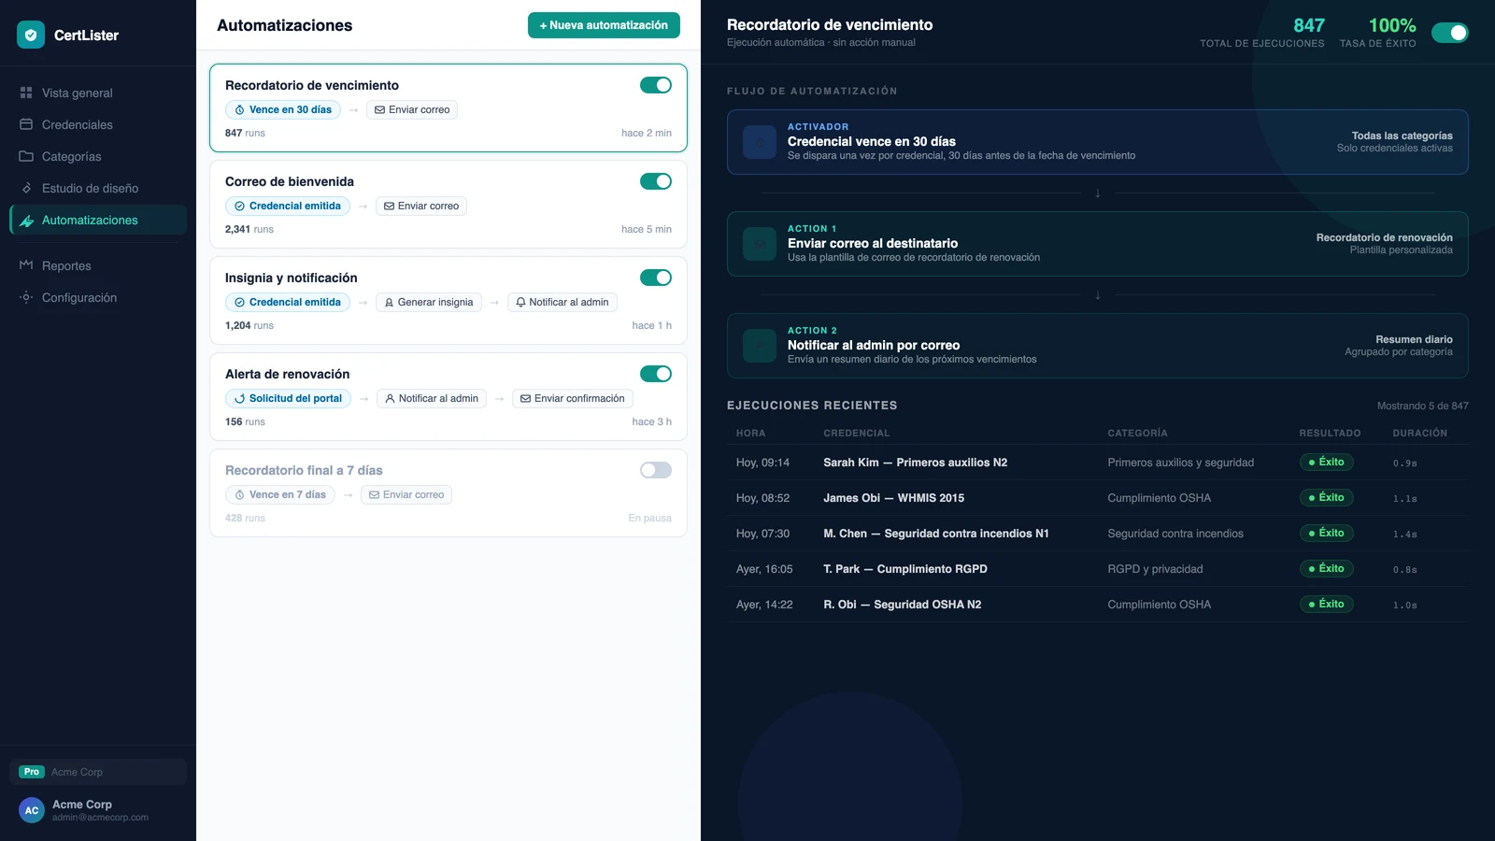Toggle off Recordatorio de vencimiento in the list
1495x841 pixels.
point(656,85)
